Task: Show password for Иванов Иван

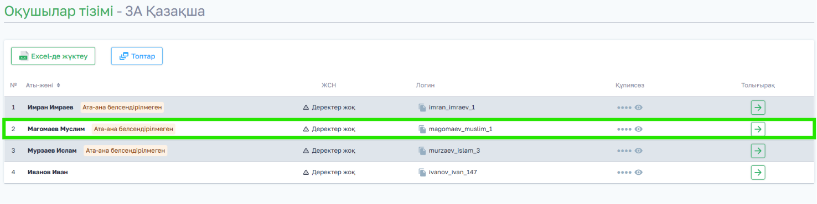Action: coord(639,172)
